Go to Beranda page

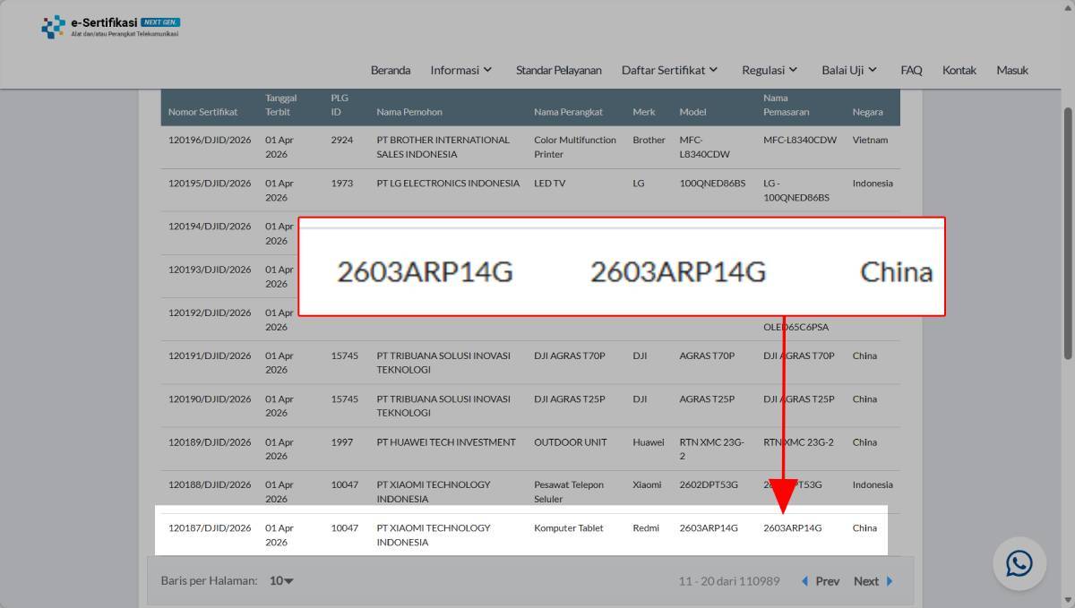pos(391,70)
